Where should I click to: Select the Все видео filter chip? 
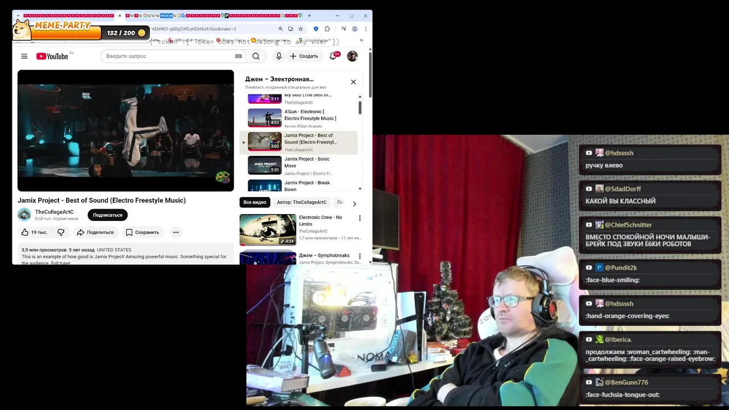(255, 202)
